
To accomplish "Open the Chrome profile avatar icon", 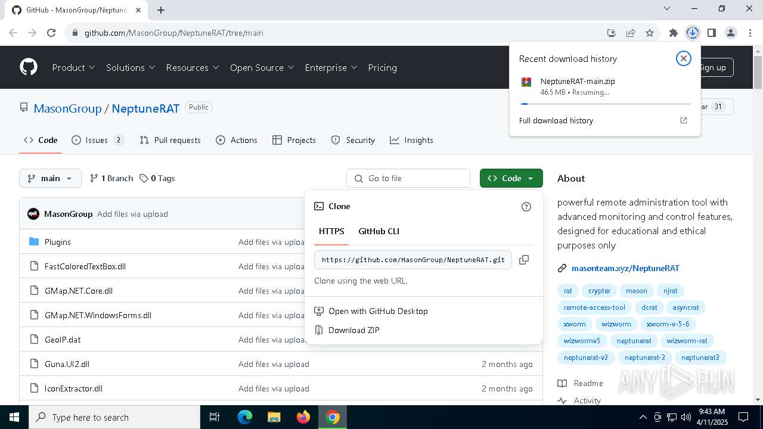I will point(731,33).
